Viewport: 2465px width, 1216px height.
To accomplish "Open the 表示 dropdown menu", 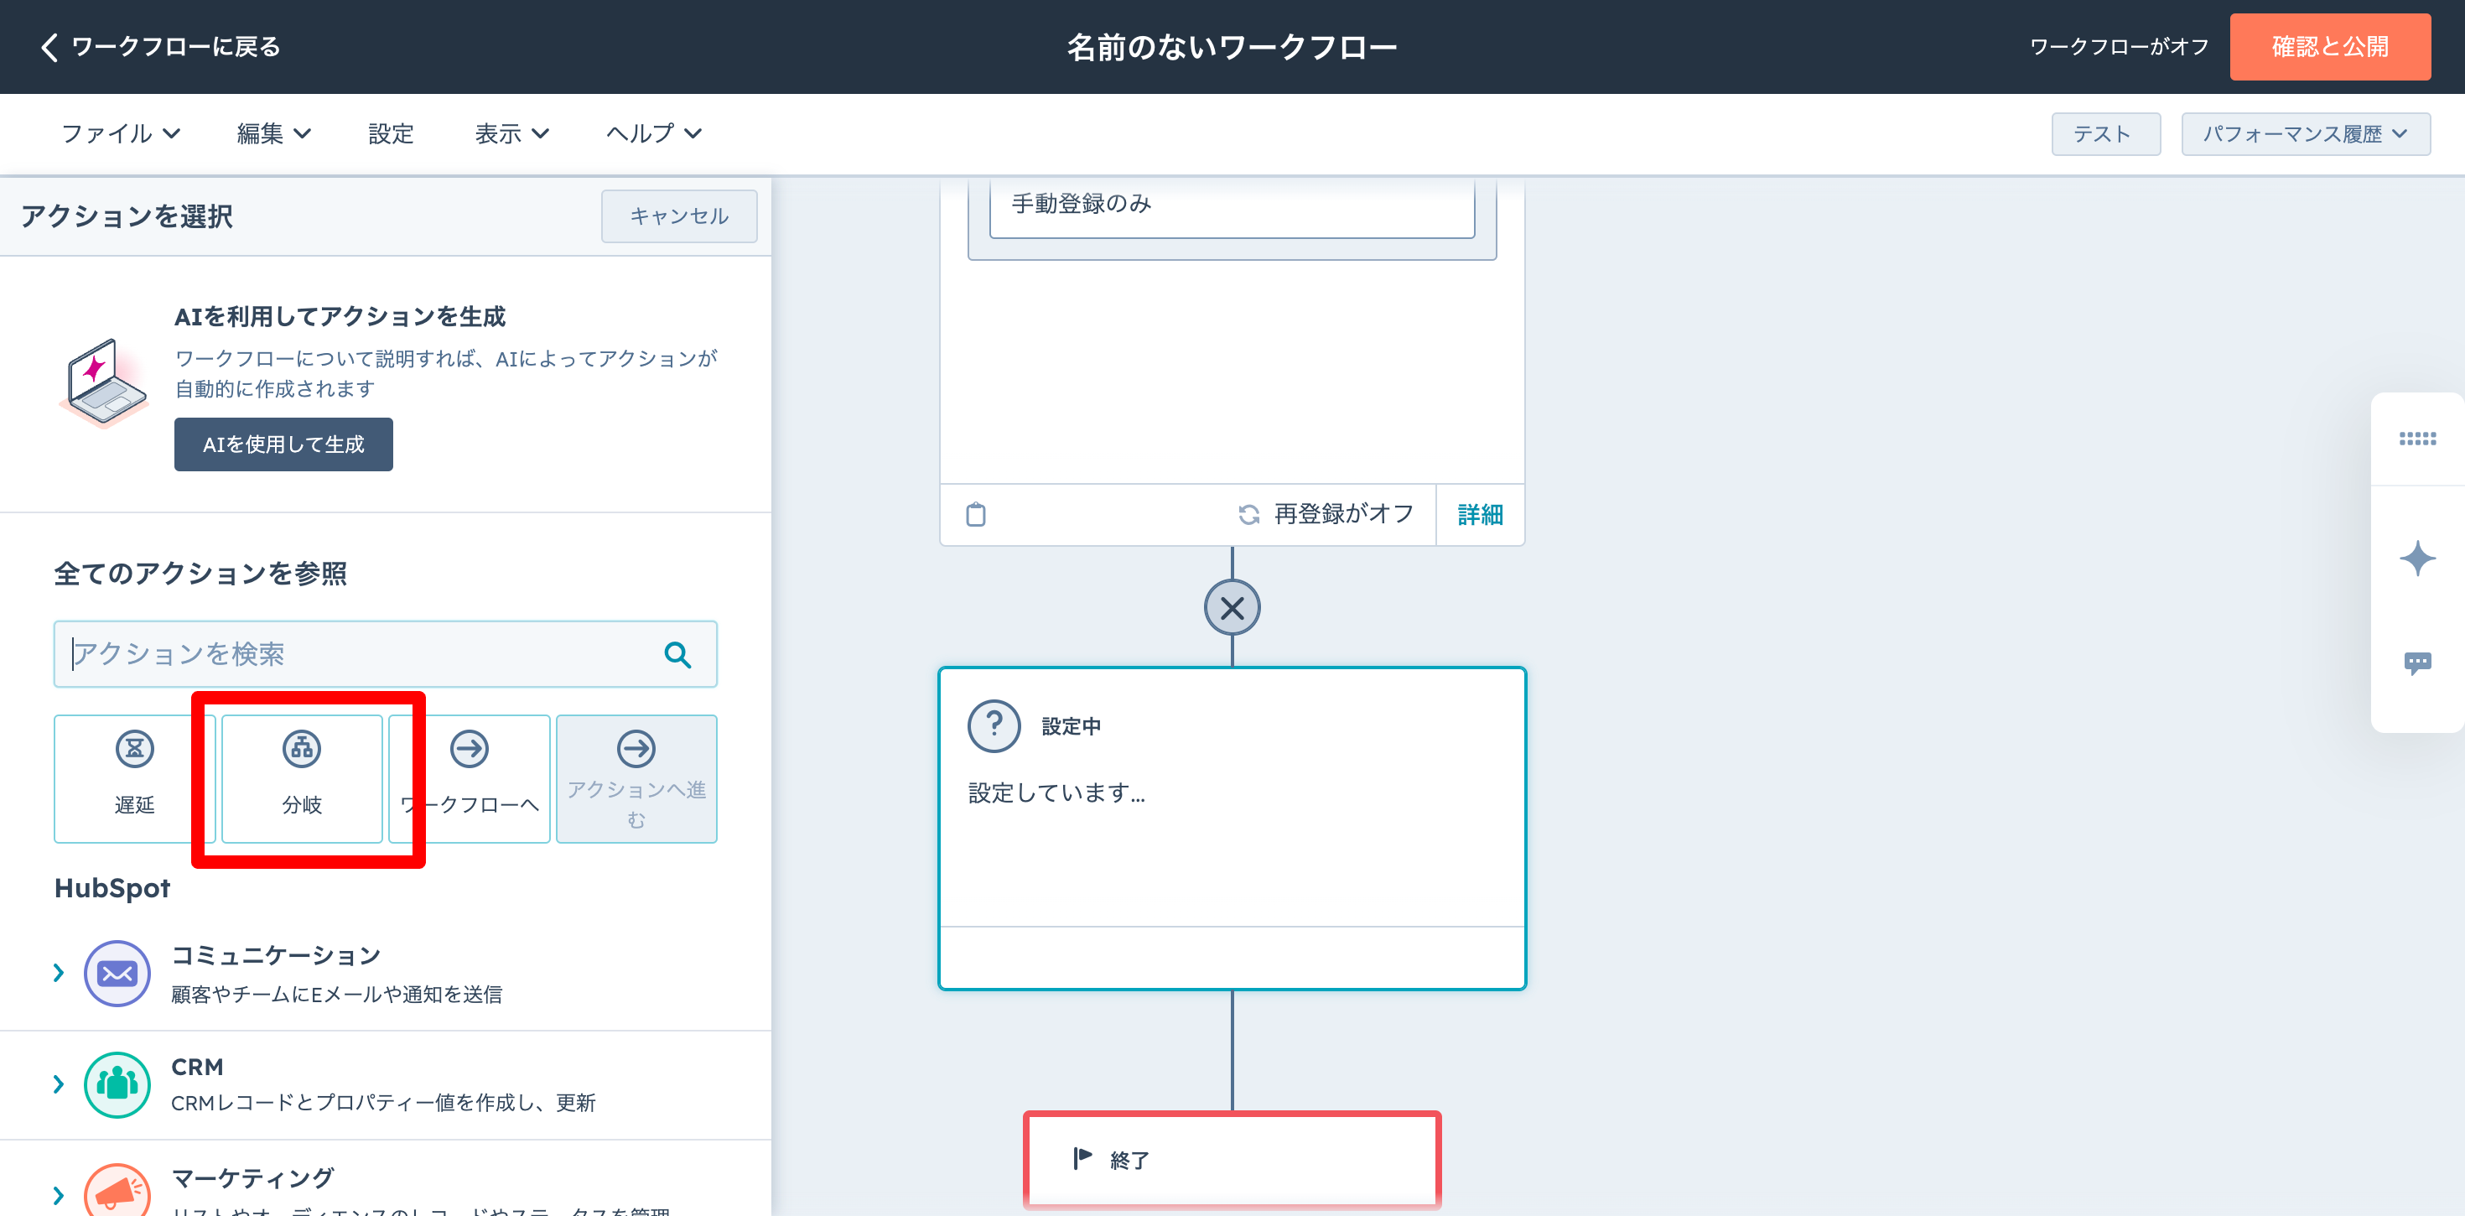I will pyautogui.click(x=512, y=133).
